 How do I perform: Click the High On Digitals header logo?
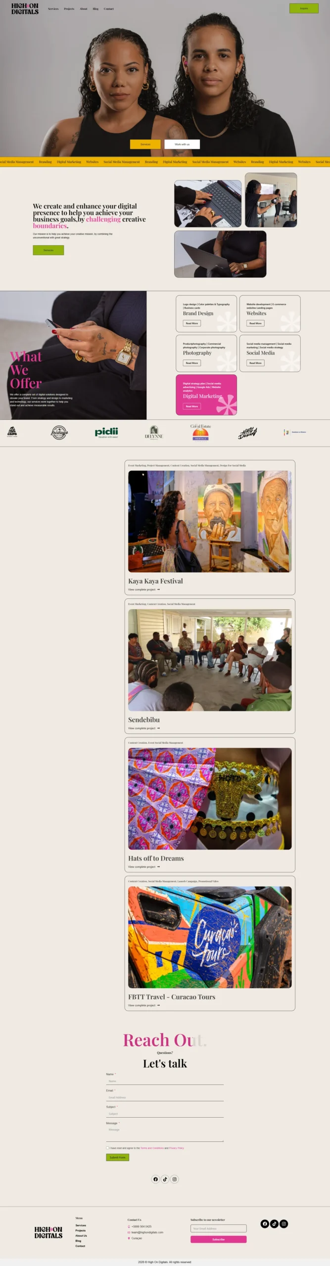[25, 9]
